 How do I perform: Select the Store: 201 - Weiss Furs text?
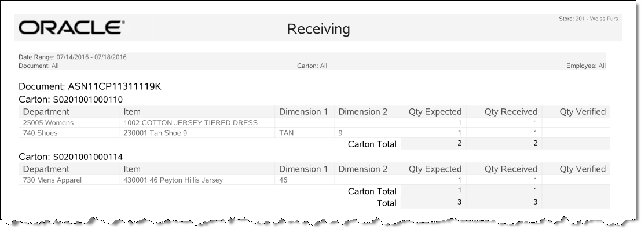pyautogui.click(x=588, y=19)
